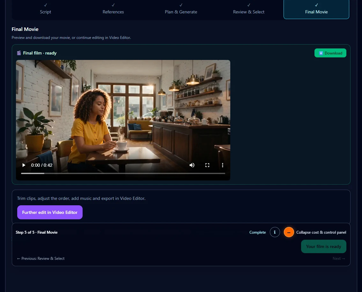The image size is (362, 292).
Task: Click the Final Movie page heading
Action: coord(25,29)
